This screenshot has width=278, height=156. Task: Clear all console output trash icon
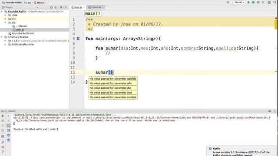pos(8,140)
